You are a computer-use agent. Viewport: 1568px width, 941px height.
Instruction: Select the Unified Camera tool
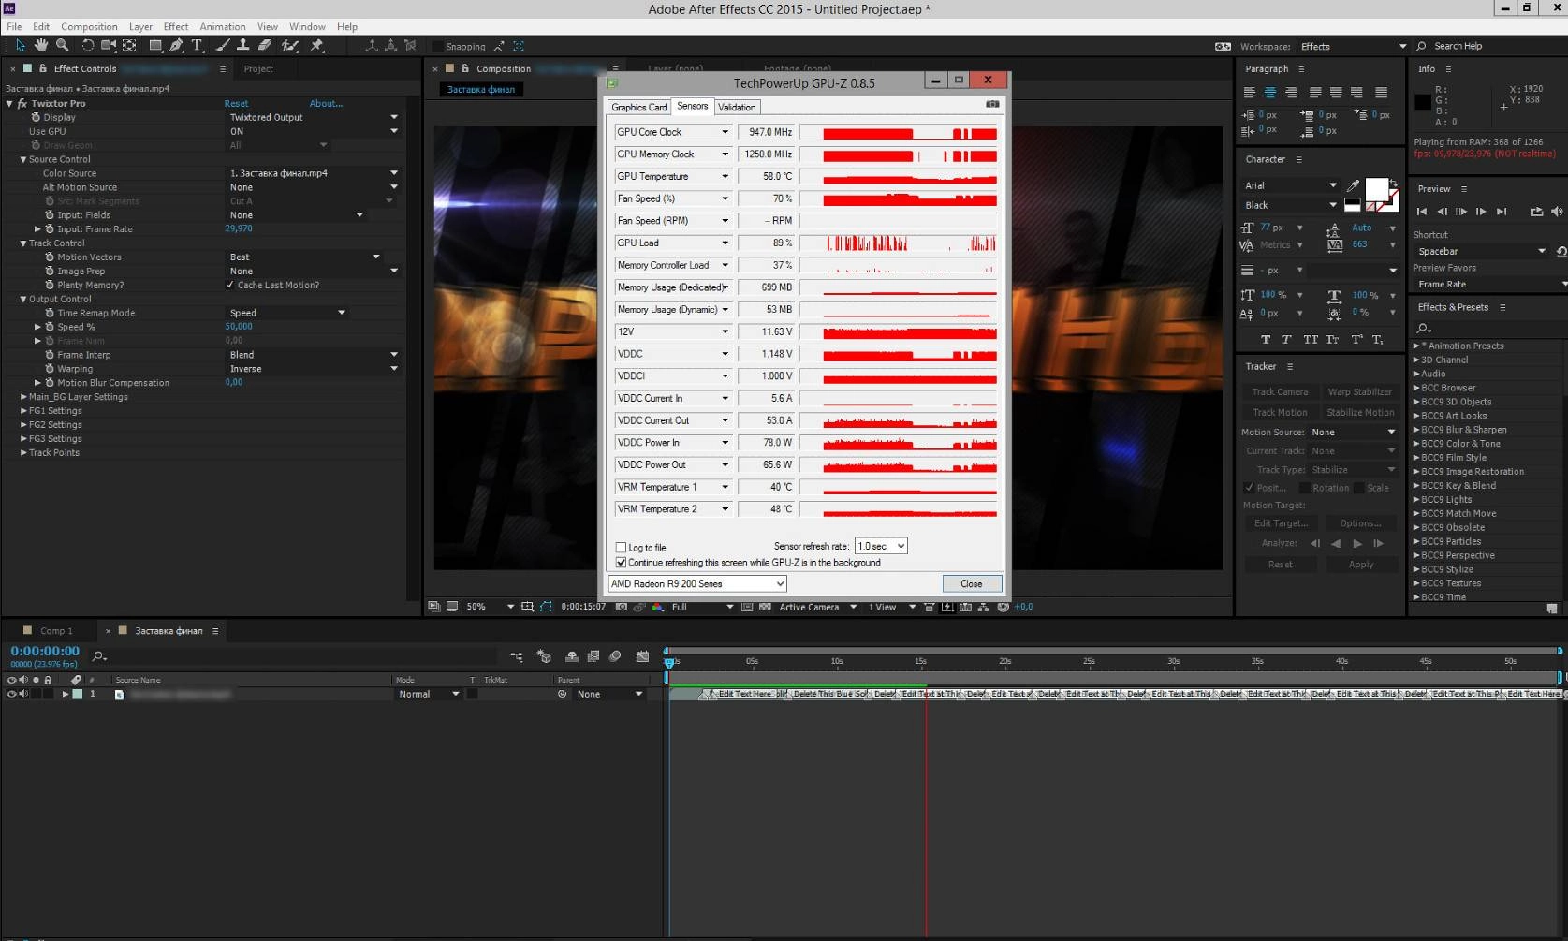[109, 45]
